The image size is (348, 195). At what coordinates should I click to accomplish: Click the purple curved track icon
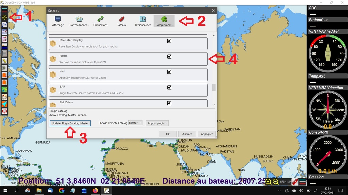(x=4, y=39)
